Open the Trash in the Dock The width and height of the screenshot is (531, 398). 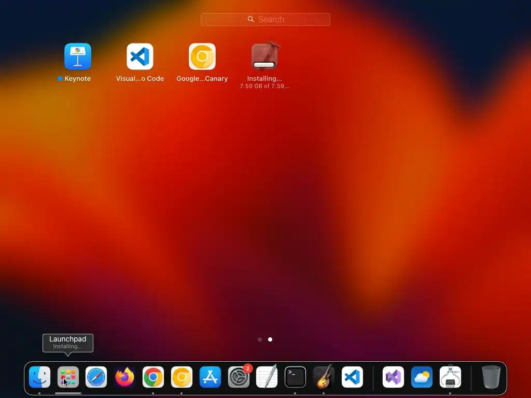point(491,377)
